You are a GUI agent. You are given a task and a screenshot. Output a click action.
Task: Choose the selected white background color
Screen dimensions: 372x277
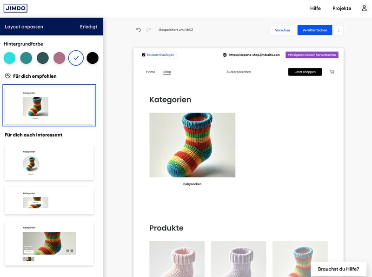click(76, 58)
